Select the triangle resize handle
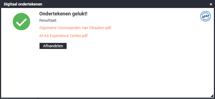Image resolution: width=215 pixels, height=99 pixels. pyautogui.click(x=212, y=95)
